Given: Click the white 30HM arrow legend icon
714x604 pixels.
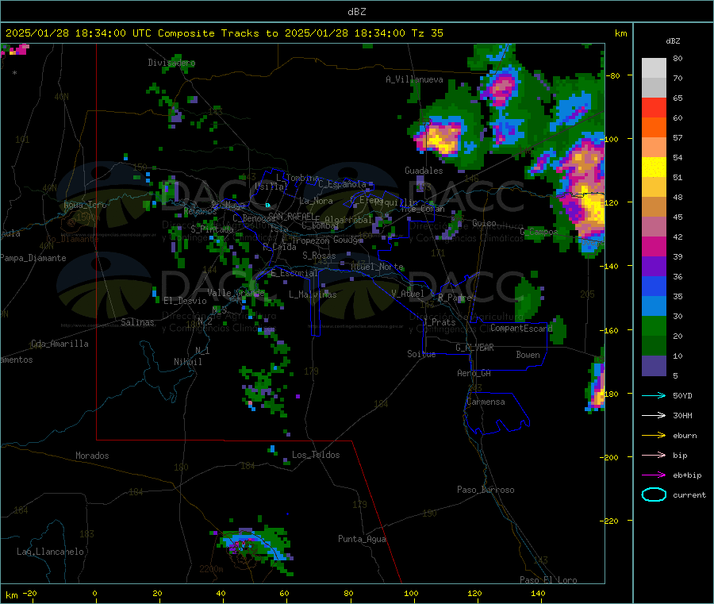Looking at the screenshot, I should pyautogui.click(x=654, y=415).
